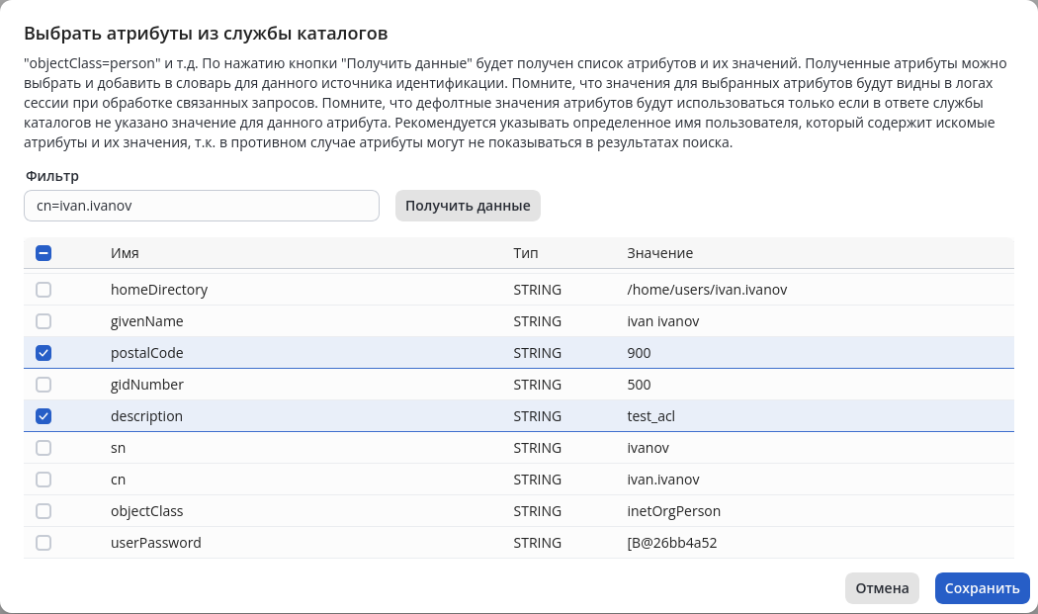The height and width of the screenshot is (614, 1038).
Task: Click the inetOrgPerson value cell
Action: 673,511
